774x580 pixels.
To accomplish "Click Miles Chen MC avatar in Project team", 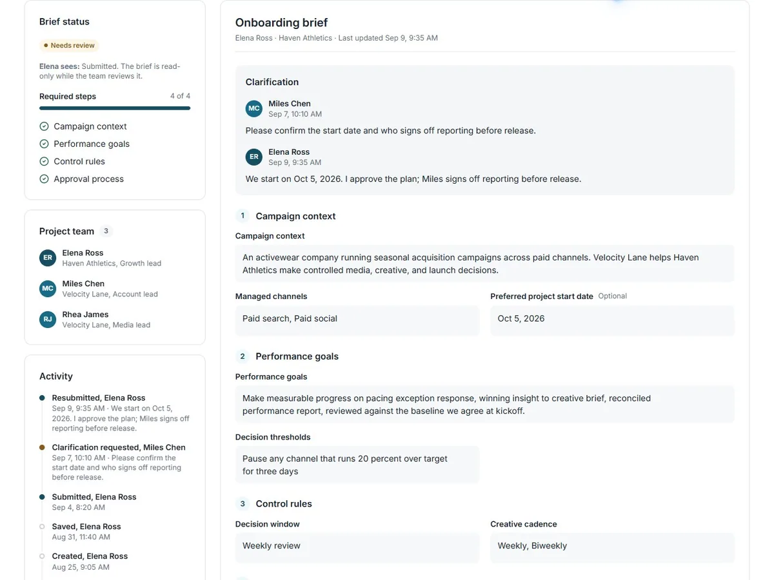I will click(48, 289).
